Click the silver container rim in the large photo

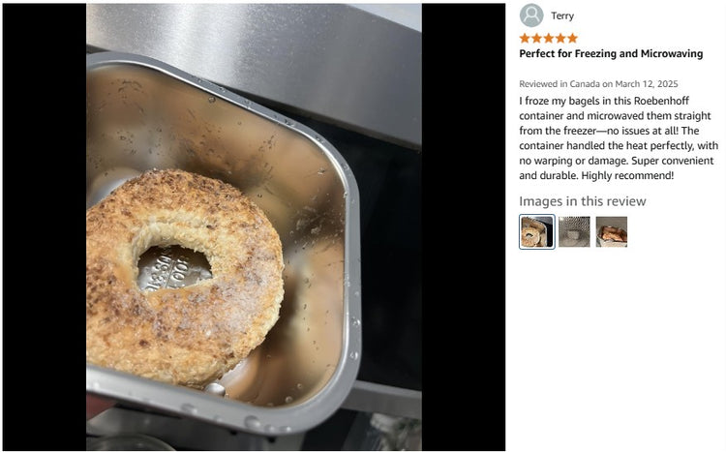point(352,278)
